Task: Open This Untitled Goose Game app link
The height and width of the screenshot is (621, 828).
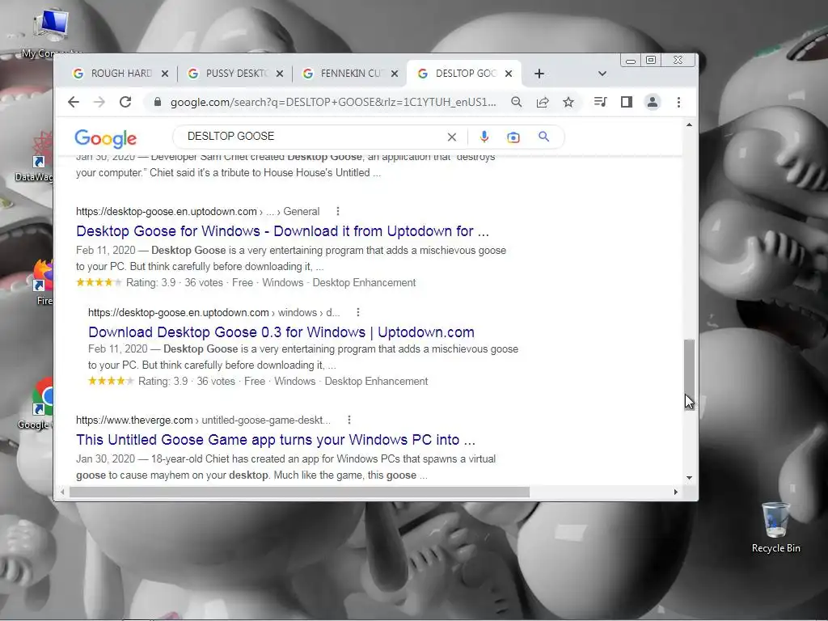Action: click(x=276, y=439)
